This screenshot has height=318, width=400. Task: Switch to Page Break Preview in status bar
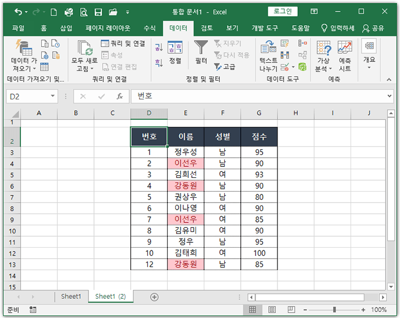[291, 310]
